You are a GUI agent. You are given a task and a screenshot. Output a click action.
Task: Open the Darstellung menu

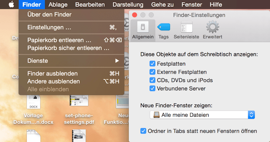(128, 4)
